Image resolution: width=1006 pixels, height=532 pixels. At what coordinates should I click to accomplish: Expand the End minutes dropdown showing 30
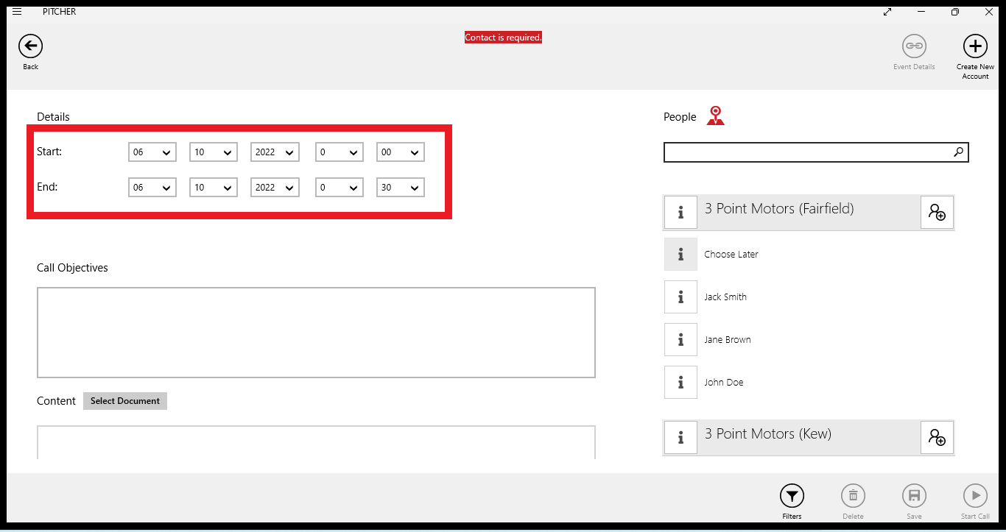(400, 188)
